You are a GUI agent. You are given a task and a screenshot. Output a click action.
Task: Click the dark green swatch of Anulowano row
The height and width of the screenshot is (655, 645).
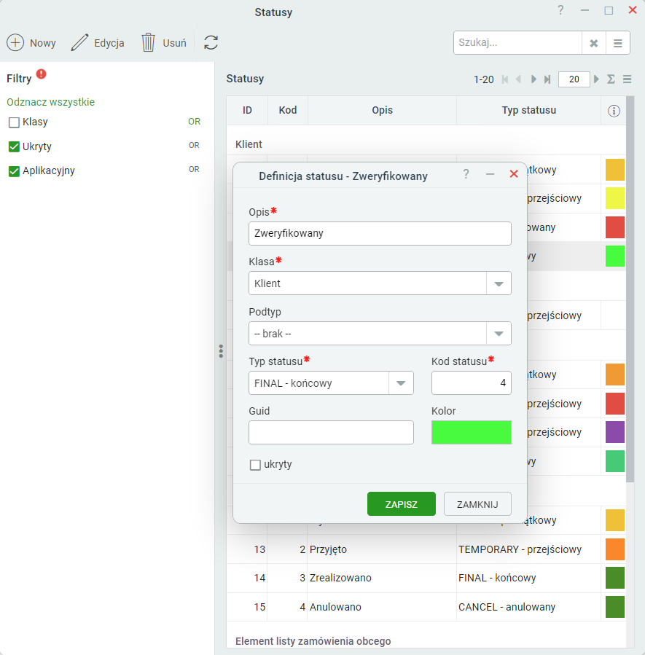615,607
